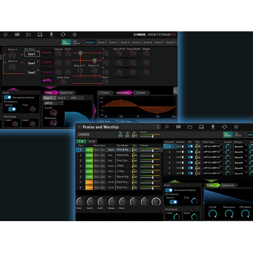The height and width of the screenshot is (253, 253).
Task: Select part 6 Warm Big row
Action: [x=119, y=177]
